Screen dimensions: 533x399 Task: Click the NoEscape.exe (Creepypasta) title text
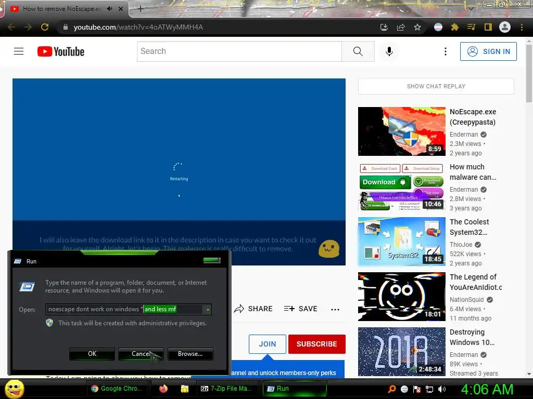pos(473,117)
